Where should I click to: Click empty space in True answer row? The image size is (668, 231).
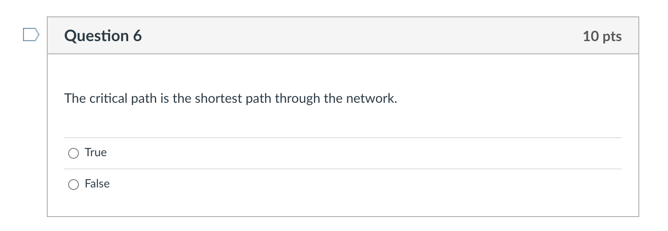[349, 153]
